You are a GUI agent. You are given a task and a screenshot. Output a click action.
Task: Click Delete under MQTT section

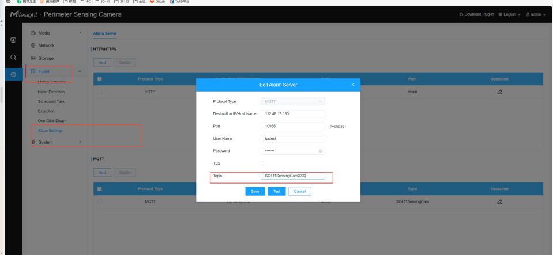click(x=125, y=173)
